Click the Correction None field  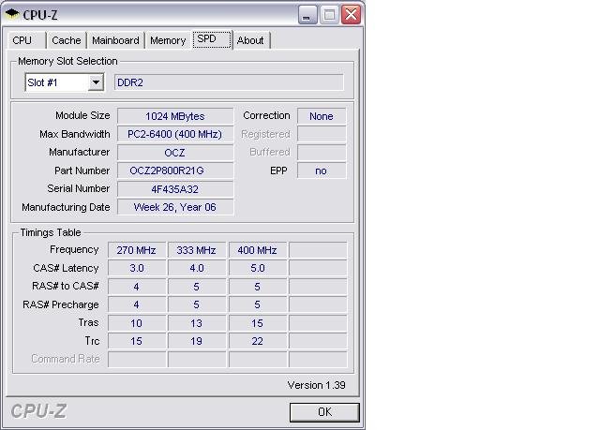coord(322,116)
